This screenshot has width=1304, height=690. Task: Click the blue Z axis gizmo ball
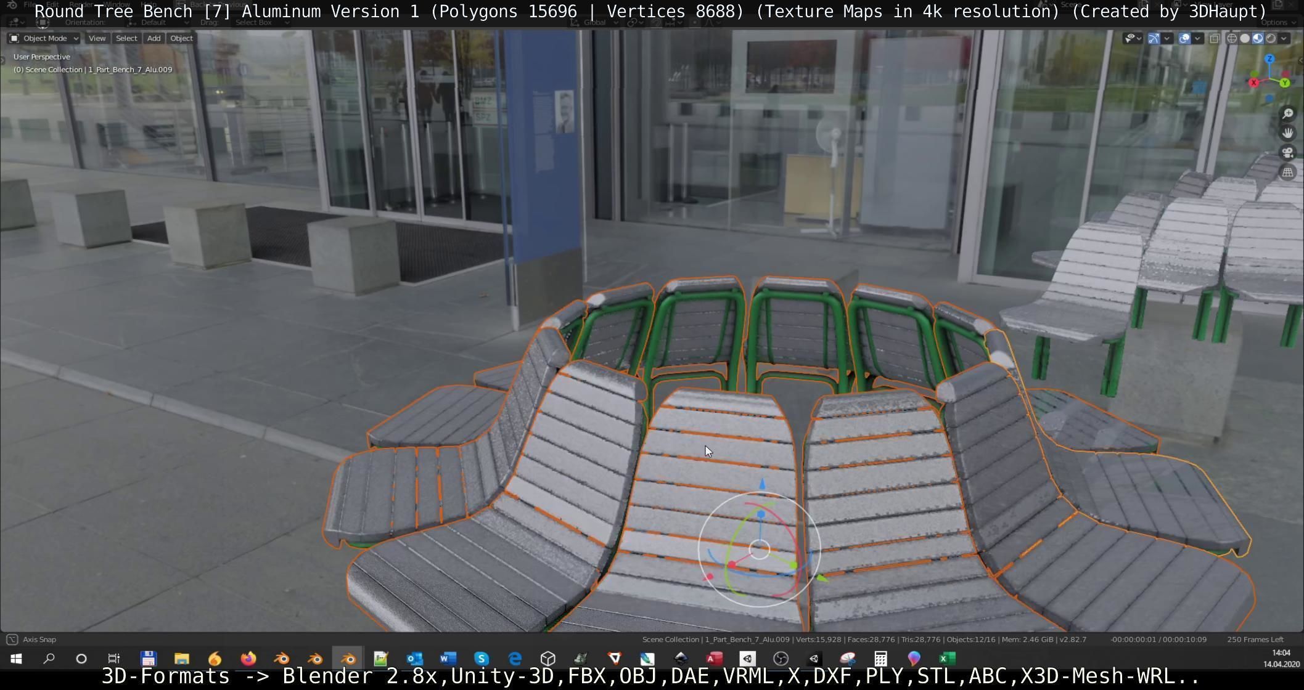click(x=1269, y=59)
